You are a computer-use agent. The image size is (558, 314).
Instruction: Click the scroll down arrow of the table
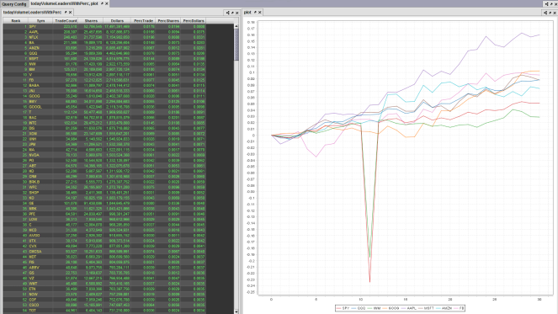(236, 311)
